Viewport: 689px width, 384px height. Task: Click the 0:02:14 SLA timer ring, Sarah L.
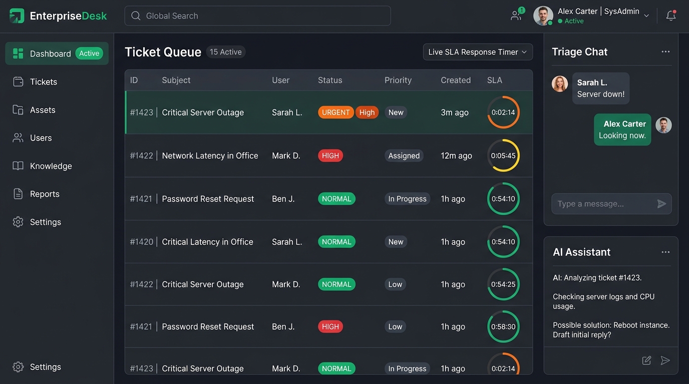(503, 112)
